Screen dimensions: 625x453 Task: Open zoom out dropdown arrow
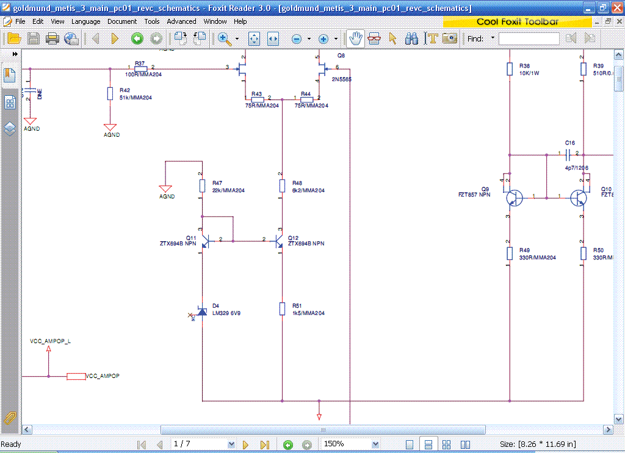tap(309, 38)
